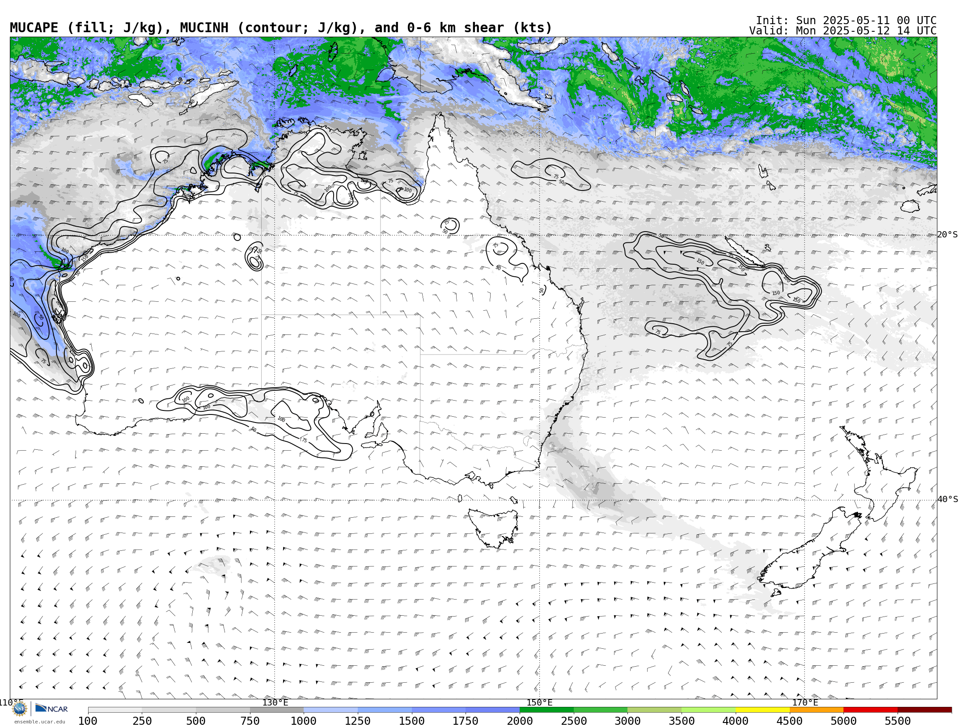Click the colorbar label 5000
Image resolution: width=966 pixels, height=727 pixels.
pyautogui.click(x=843, y=721)
